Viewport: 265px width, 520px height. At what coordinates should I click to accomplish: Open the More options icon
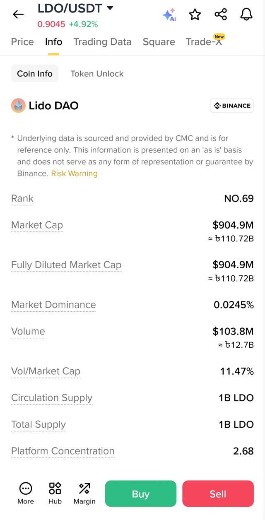pos(26,494)
